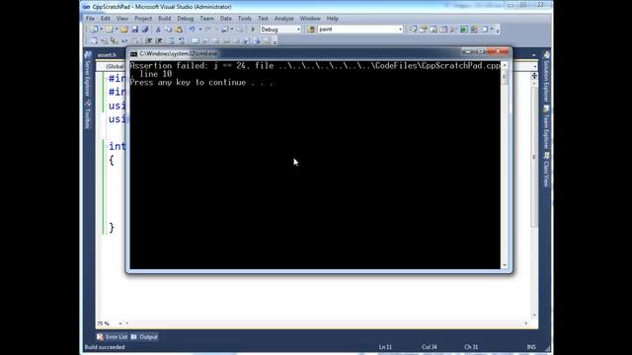Open the Properties Window toolbar icon
632x355 pixels.
click(x=423, y=29)
